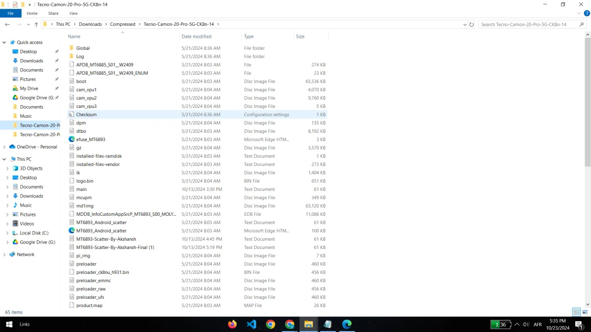Open the notification center
The width and height of the screenshot is (591, 332).
click(x=579, y=324)
